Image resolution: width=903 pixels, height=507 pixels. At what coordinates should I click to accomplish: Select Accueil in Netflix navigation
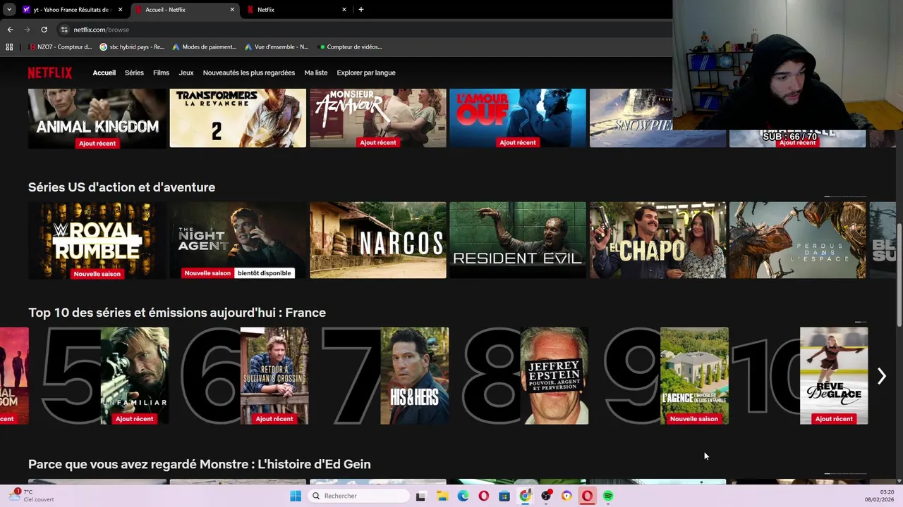tap(104, 73)
